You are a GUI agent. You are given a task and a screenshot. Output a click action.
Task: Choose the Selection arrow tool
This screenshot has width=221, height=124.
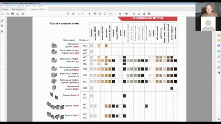coord(89,14)
